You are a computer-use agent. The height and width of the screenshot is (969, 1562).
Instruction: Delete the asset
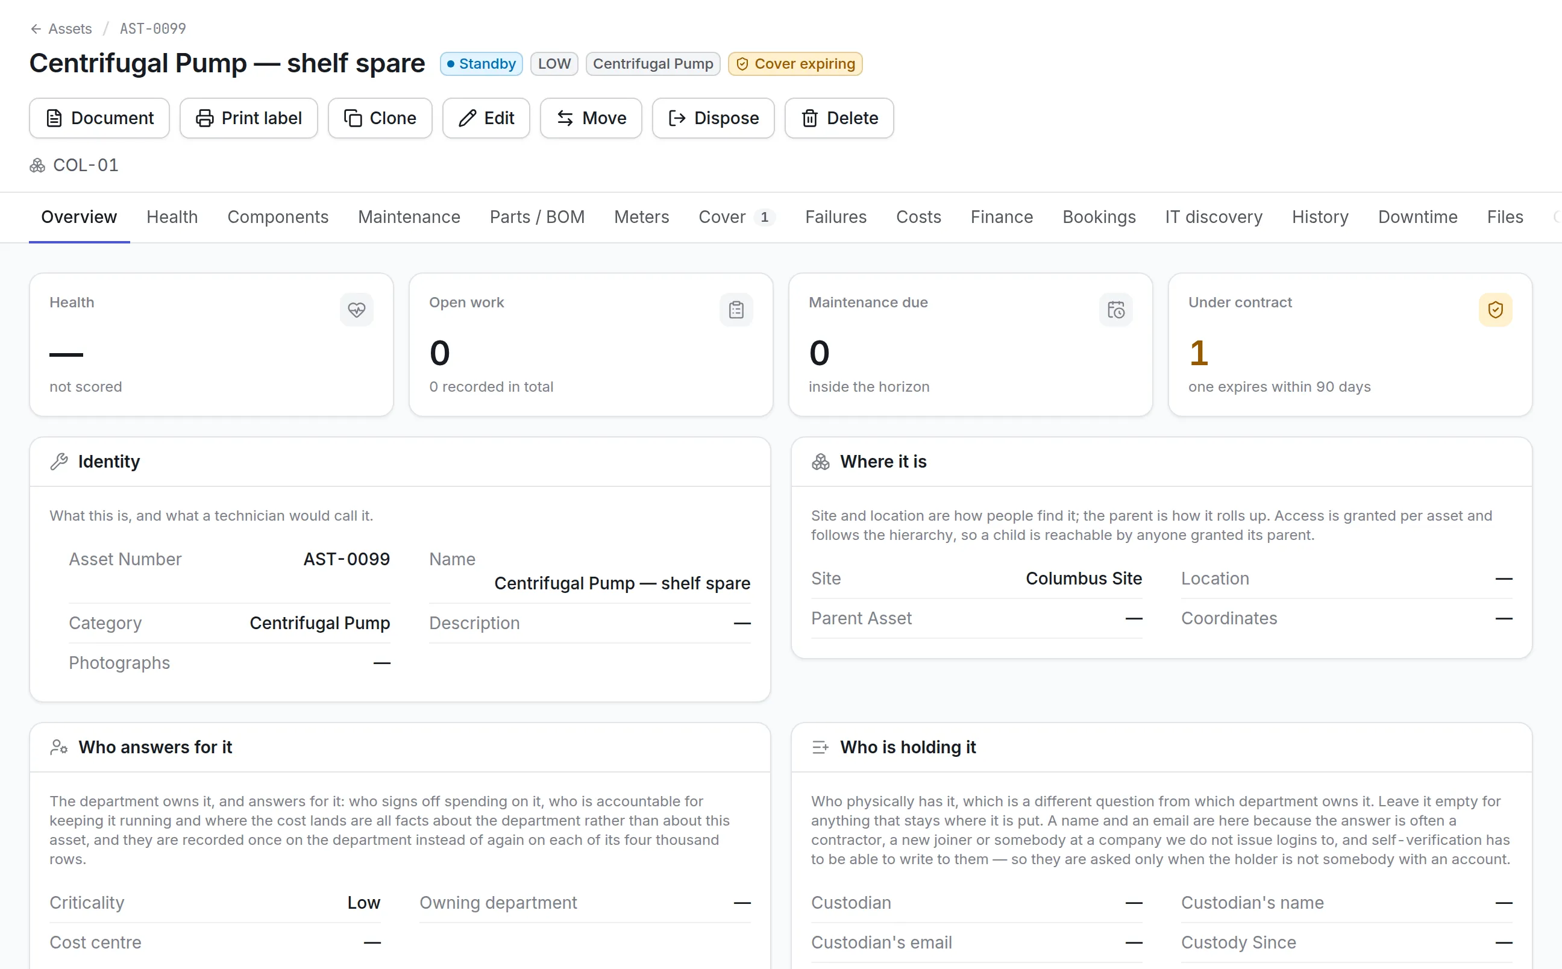coord(839,118)
